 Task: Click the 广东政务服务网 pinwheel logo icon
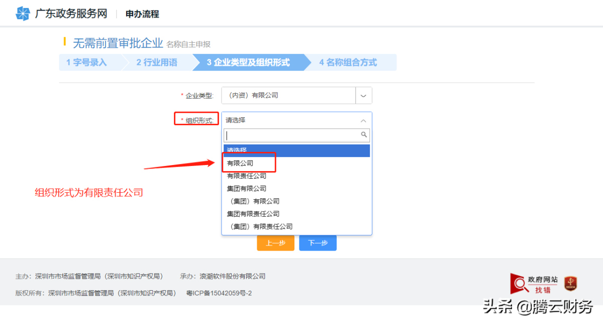[23, 14]
